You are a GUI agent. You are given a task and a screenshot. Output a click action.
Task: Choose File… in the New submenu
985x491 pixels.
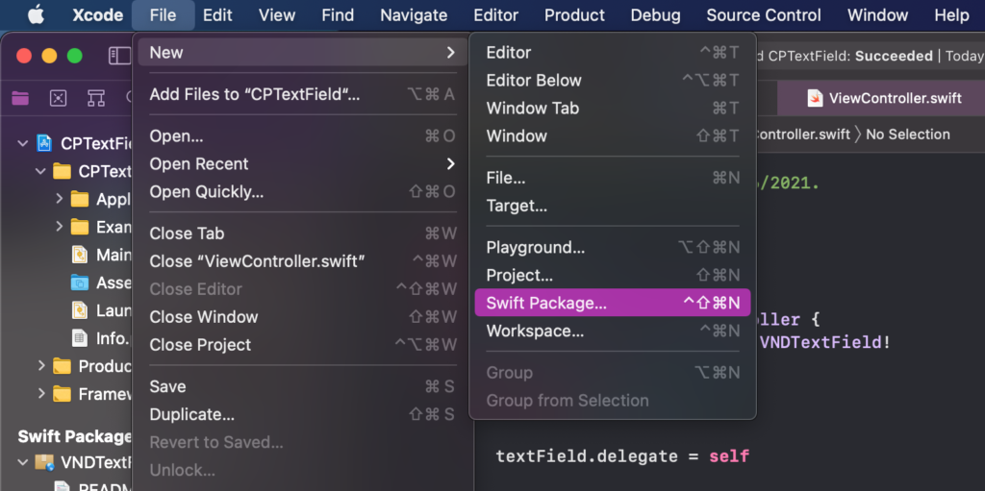point(613,179)
